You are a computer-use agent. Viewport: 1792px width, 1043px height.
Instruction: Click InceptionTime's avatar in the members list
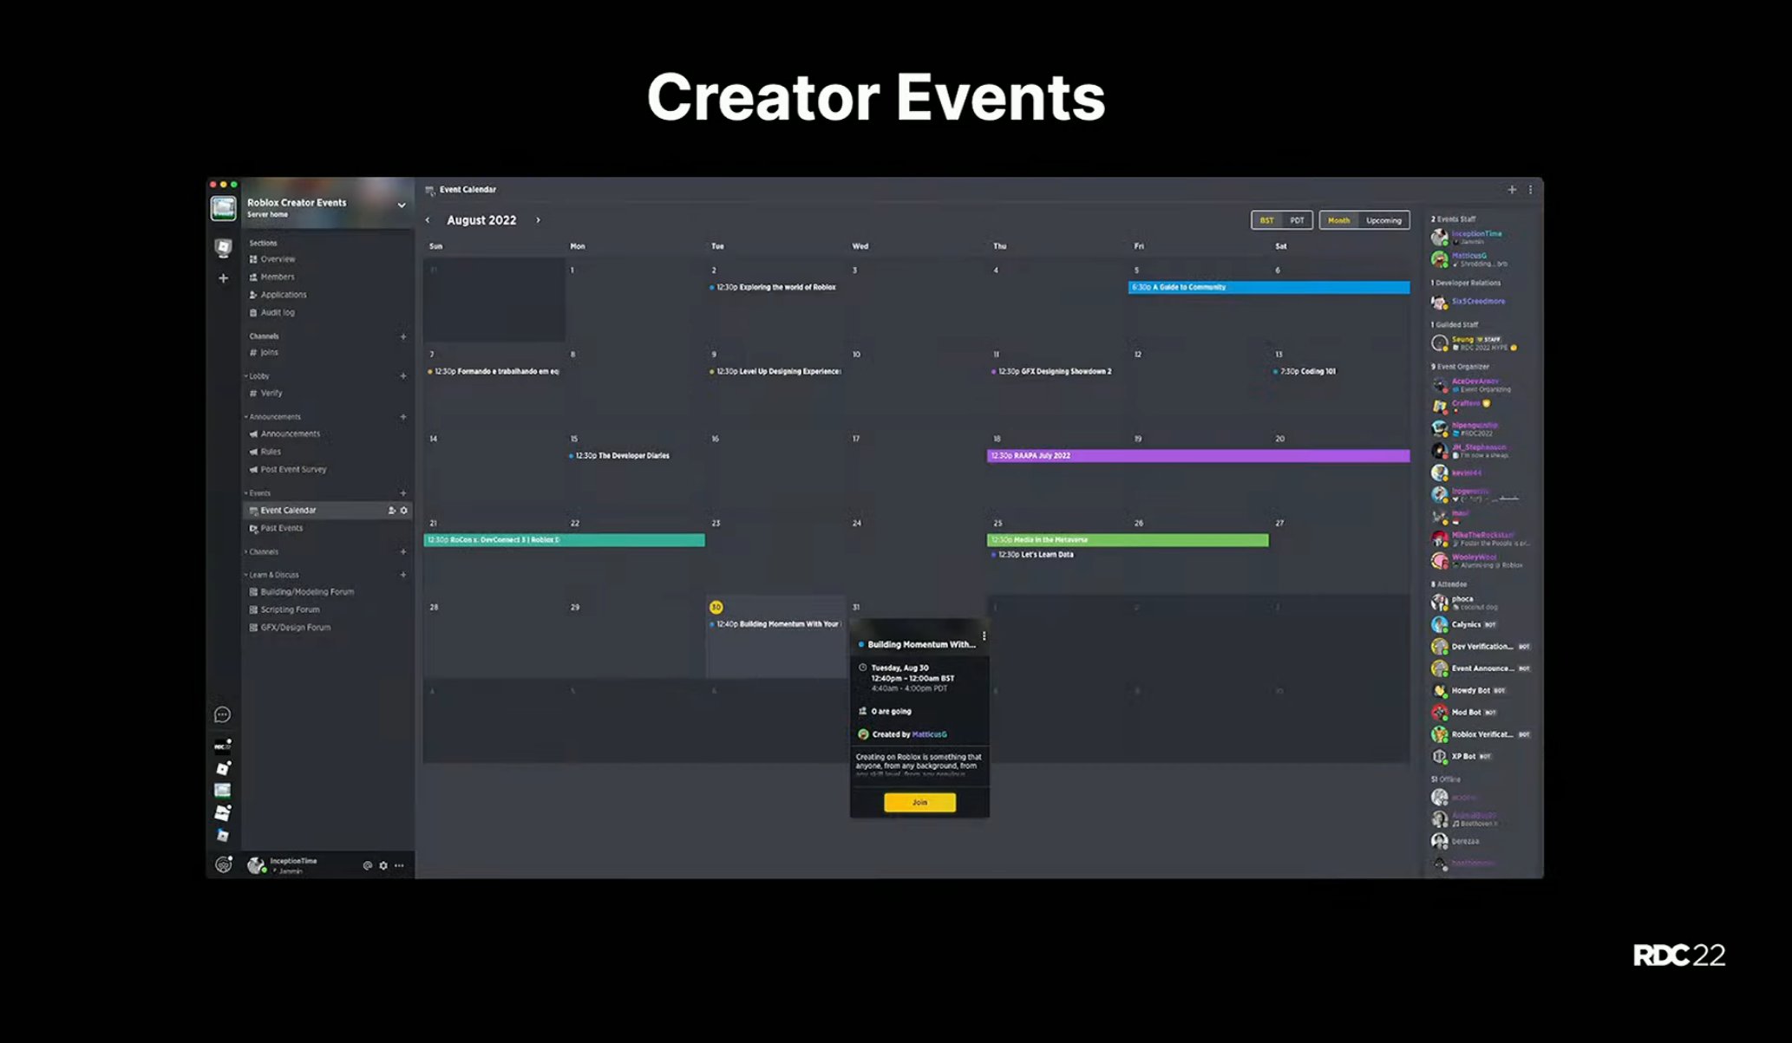(1439, 237)
